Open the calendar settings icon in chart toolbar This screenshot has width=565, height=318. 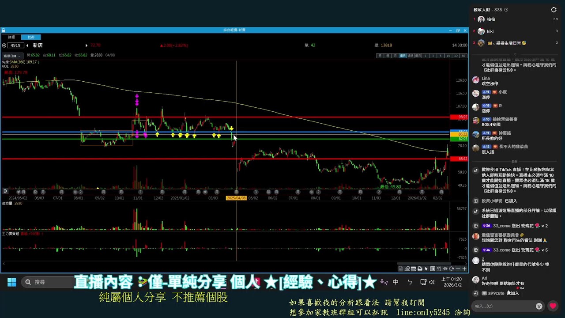point(413,269)
